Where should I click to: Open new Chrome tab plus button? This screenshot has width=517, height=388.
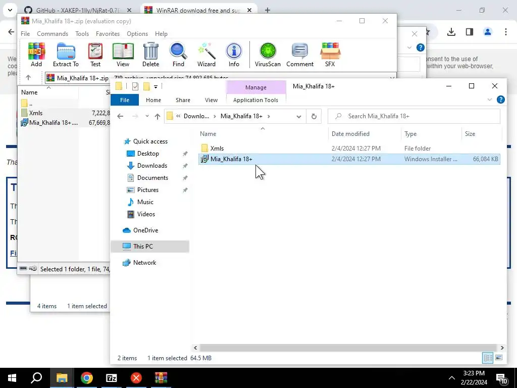point(268,10)
